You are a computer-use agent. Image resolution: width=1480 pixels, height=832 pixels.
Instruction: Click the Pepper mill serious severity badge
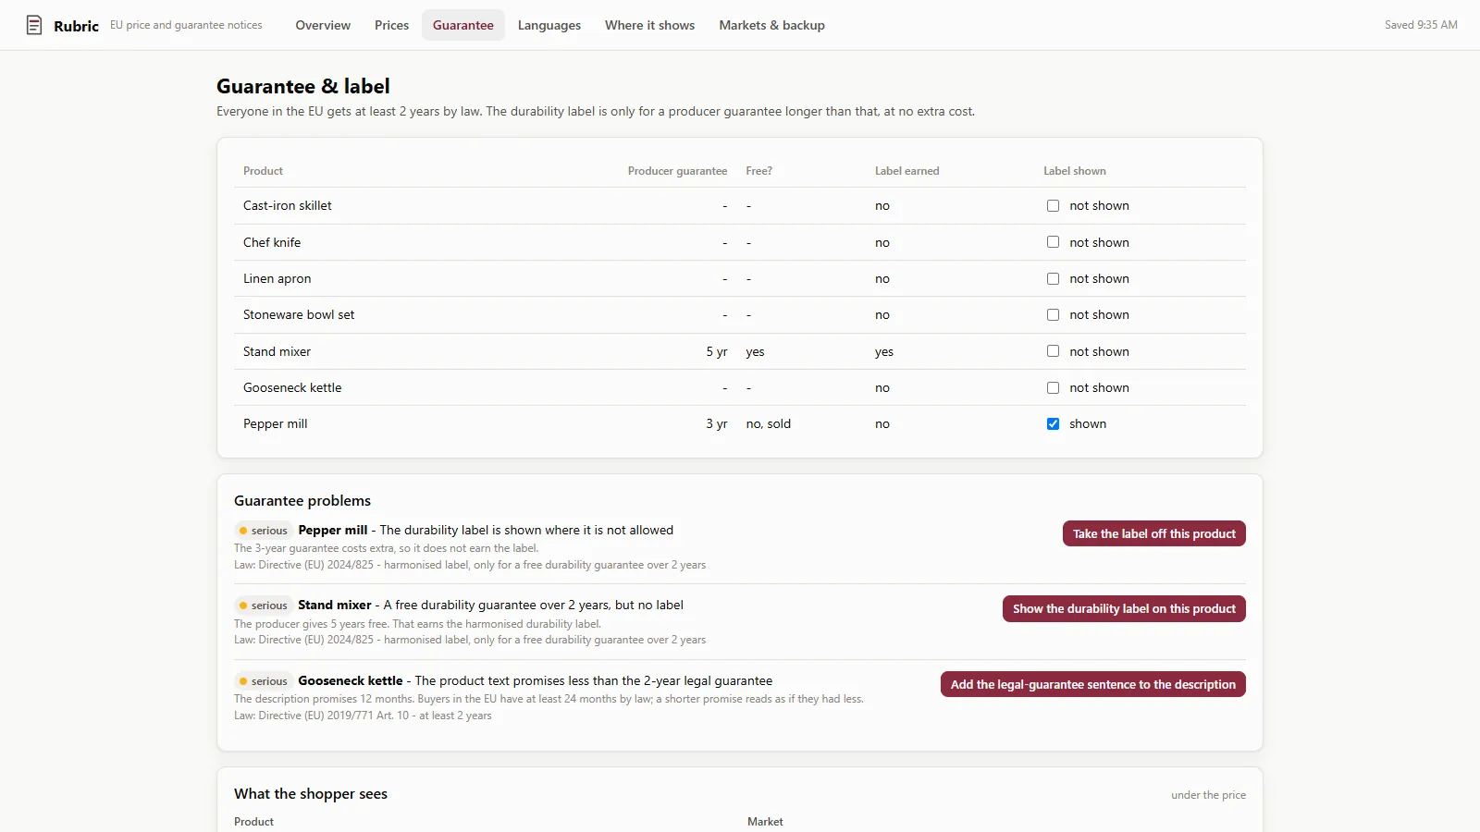pyautogui.click(x=264, y=531)
